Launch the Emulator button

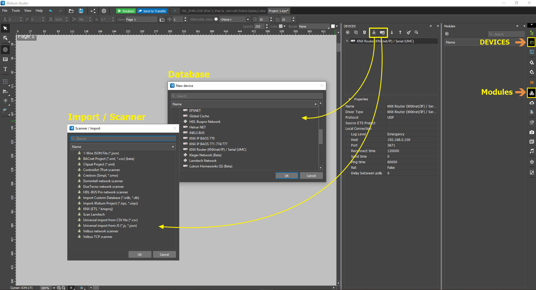coord(126,11)
